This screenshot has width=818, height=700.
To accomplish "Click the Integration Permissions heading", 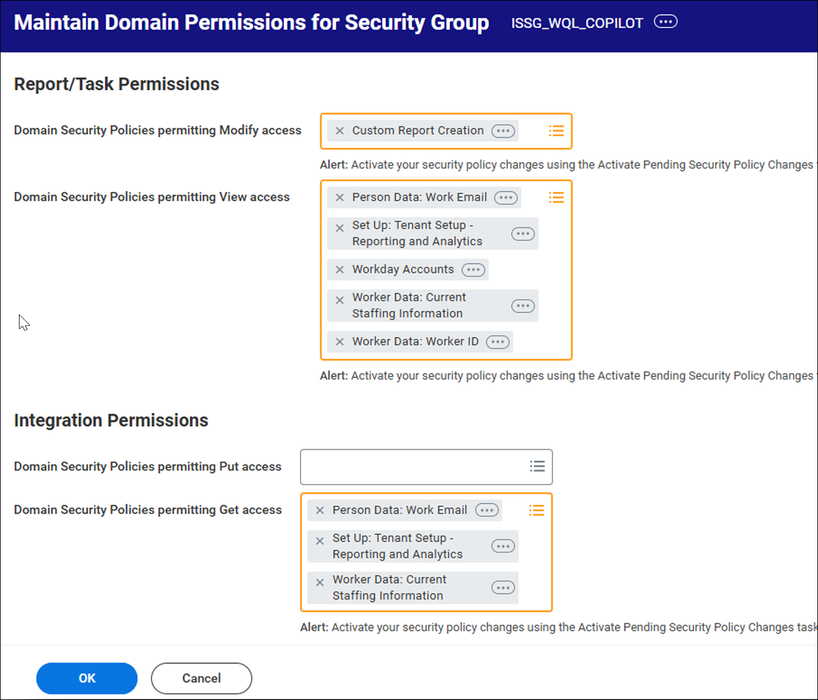I will [x=111, y=420].
